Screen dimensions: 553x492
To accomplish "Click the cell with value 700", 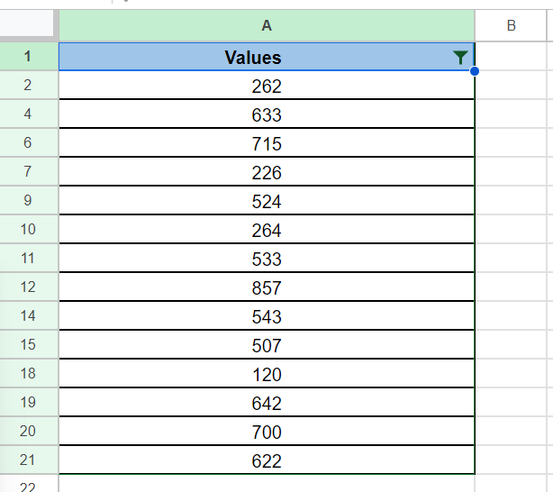I will point(267,433).
